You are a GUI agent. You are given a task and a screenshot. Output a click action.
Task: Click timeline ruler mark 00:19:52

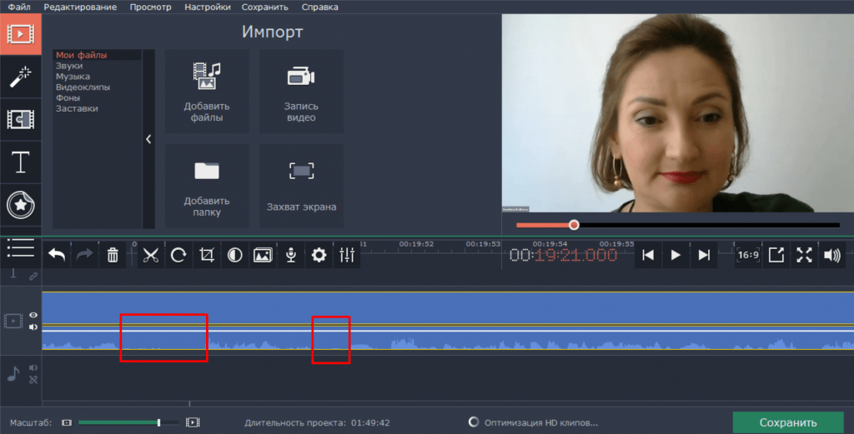click(416, 244)
